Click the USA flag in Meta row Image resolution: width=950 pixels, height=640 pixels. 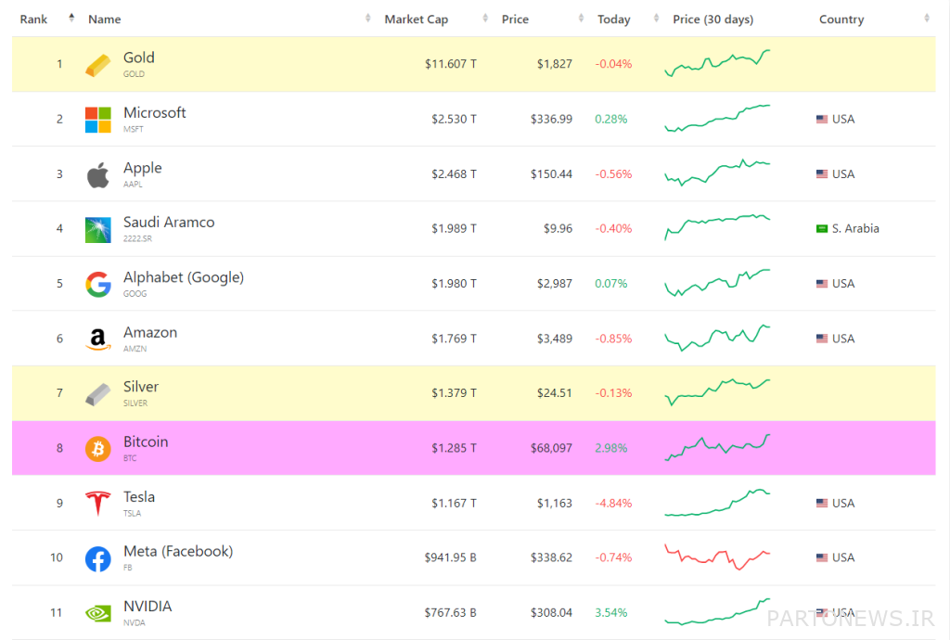pos(822,557)
